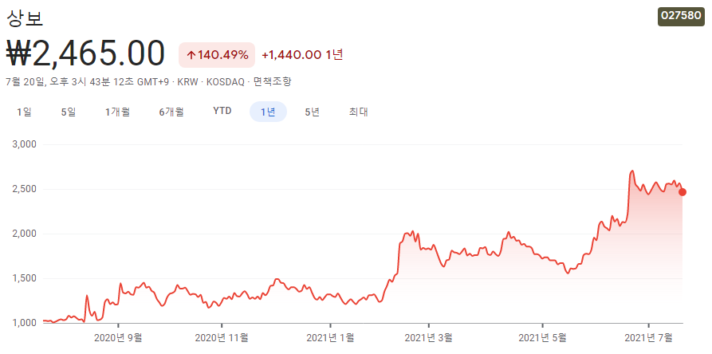Select the 5일 time range tab
712x354 pixels.
coord(69,112)
